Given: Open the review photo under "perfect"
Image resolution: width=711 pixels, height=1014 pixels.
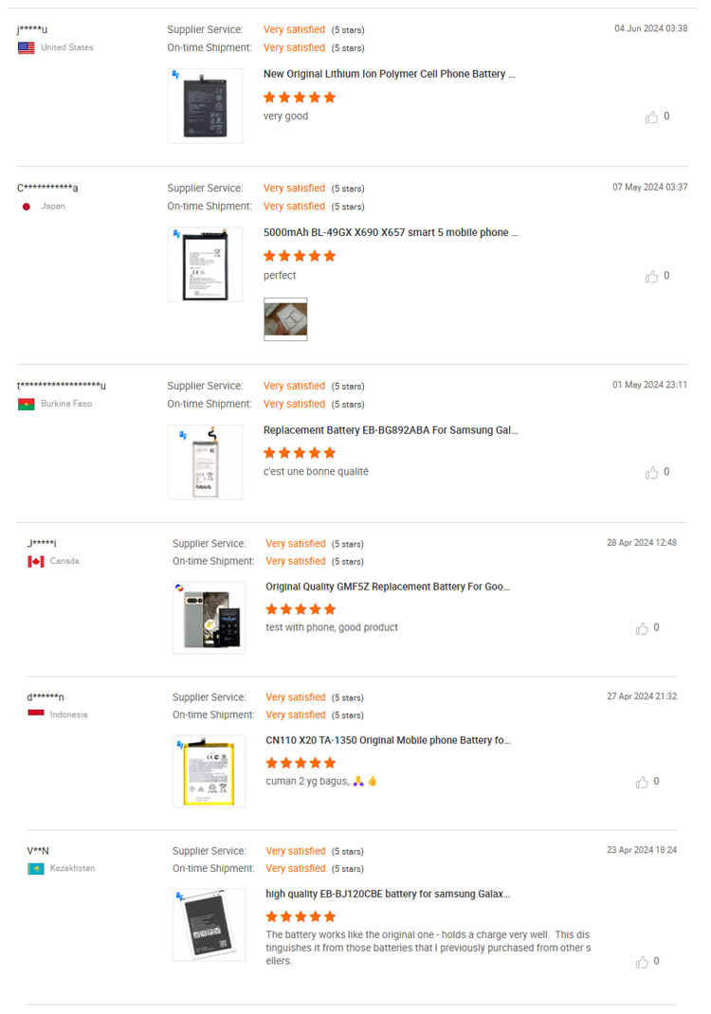Looking at the screenshot, I should click(285, 319).
